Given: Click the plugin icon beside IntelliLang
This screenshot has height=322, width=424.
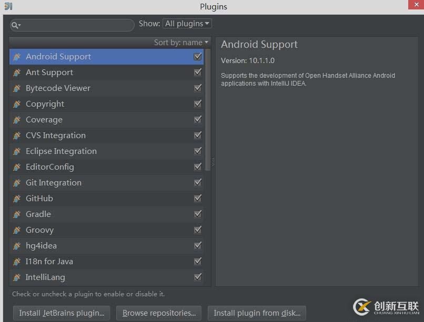Looking at the screenshot, I should [17, 277].
